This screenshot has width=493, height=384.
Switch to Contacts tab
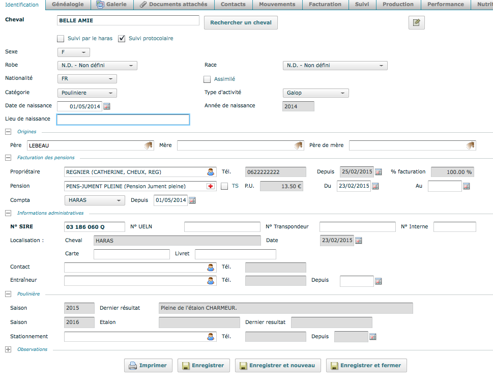pyautogui.click(x=233, y=5)
